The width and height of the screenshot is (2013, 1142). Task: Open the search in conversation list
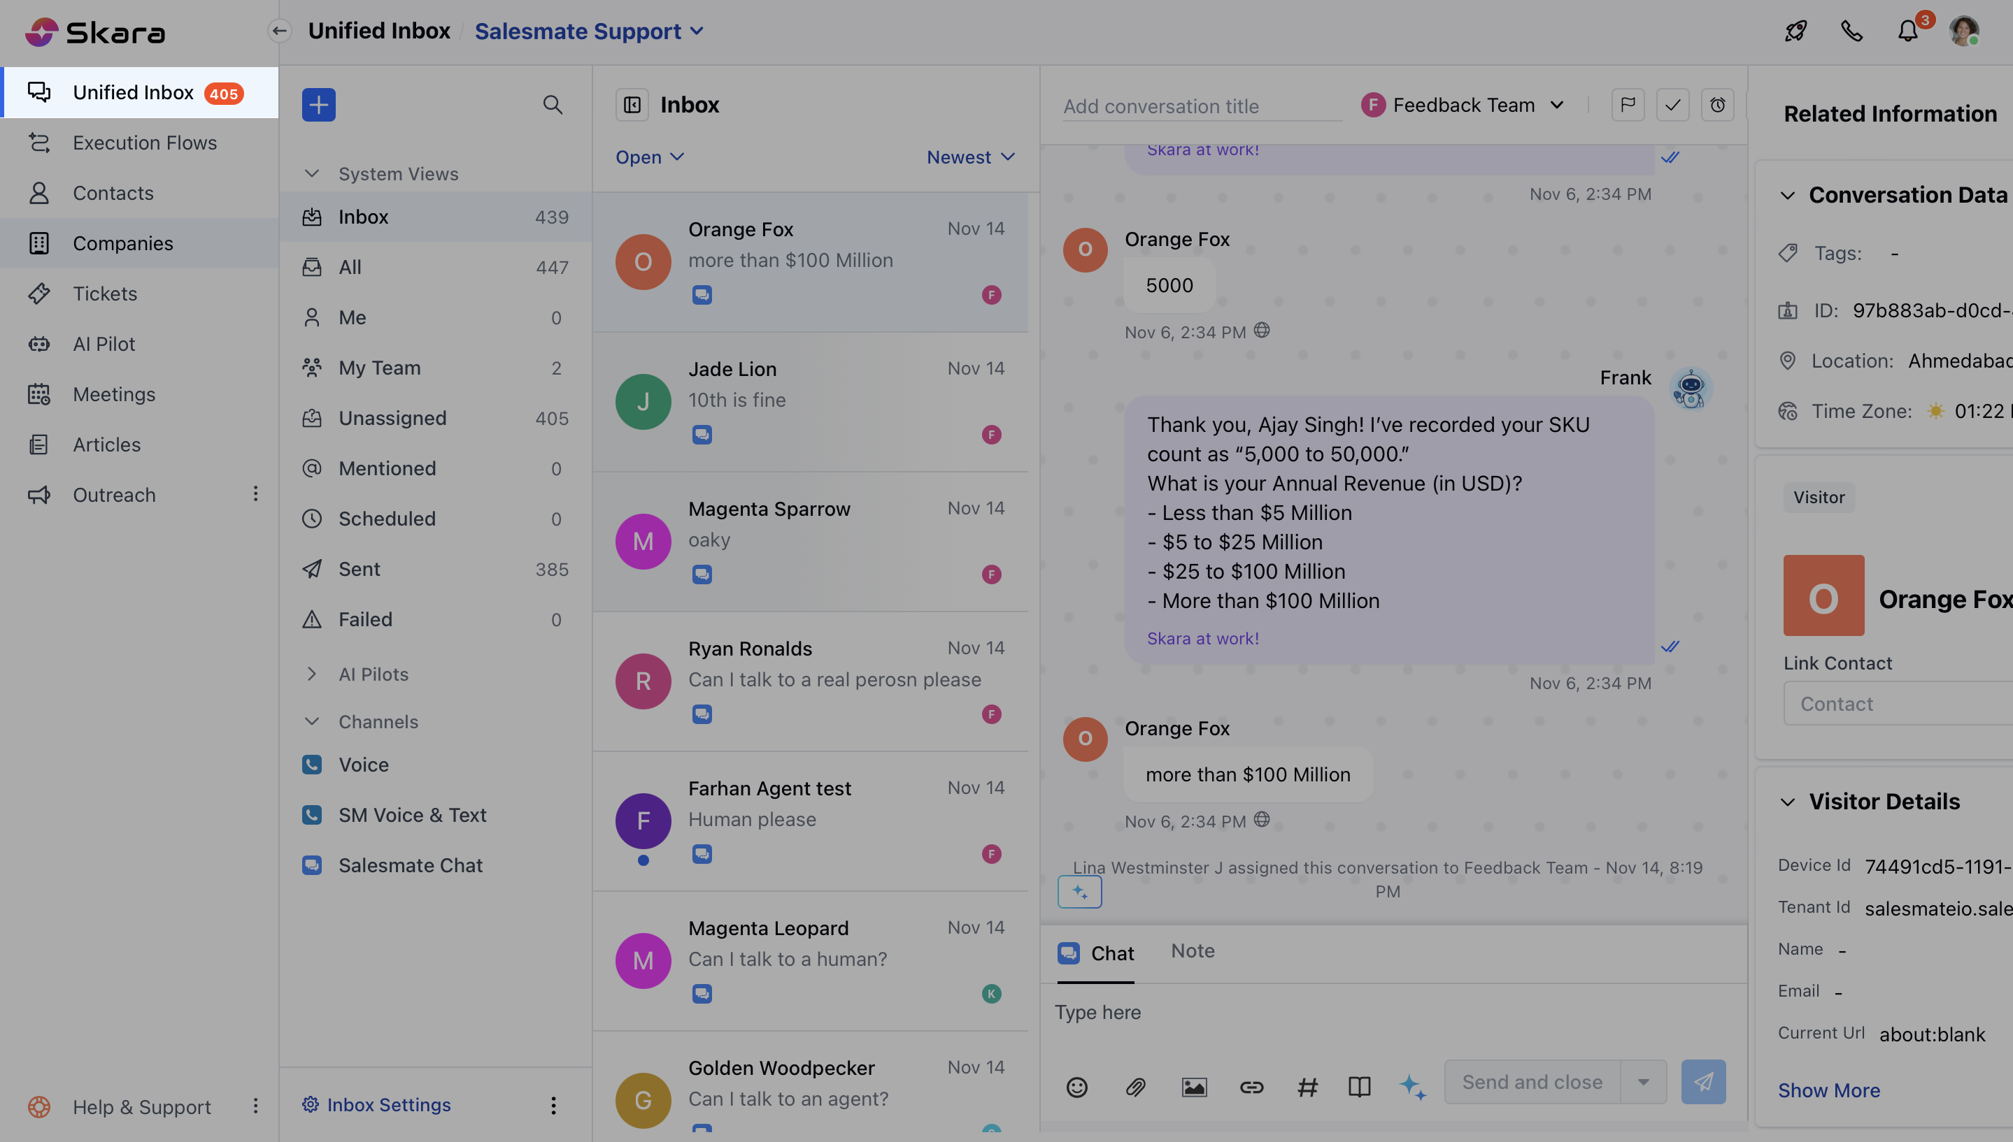(553, 104)
